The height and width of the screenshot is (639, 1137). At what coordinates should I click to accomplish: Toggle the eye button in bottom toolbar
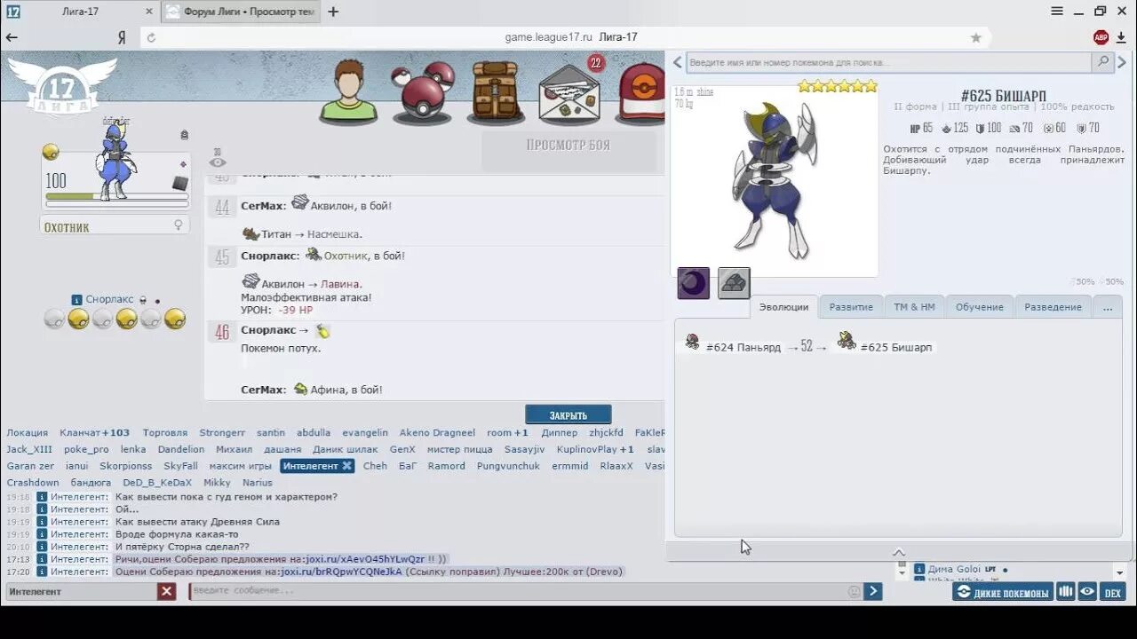point(1087,592)
